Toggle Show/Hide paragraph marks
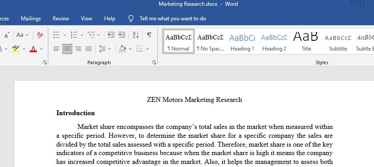The image size is (374, 167). (x=149, y=35)
